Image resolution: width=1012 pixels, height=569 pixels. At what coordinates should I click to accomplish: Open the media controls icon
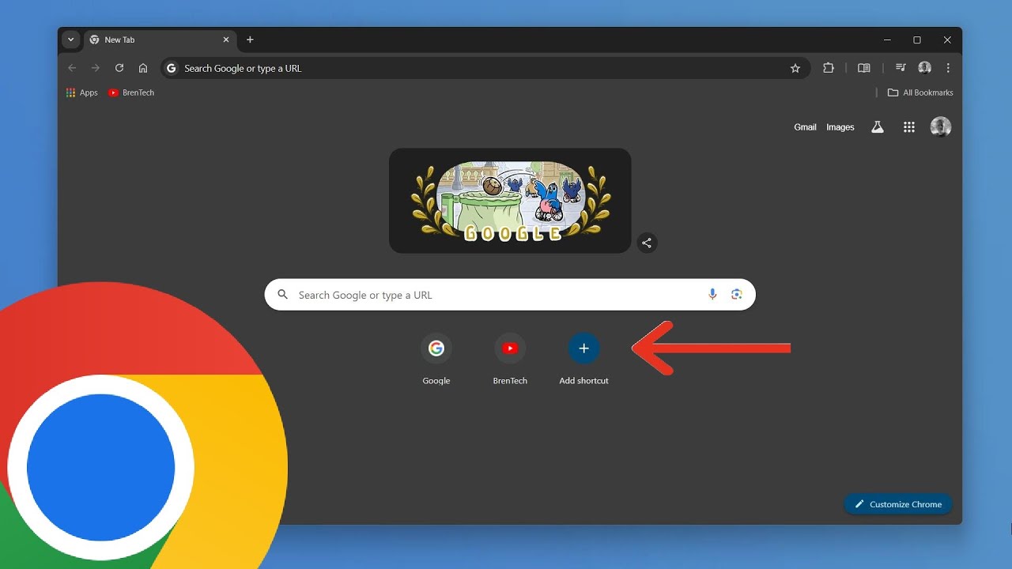pyautogui.click(x=901, y=68)
